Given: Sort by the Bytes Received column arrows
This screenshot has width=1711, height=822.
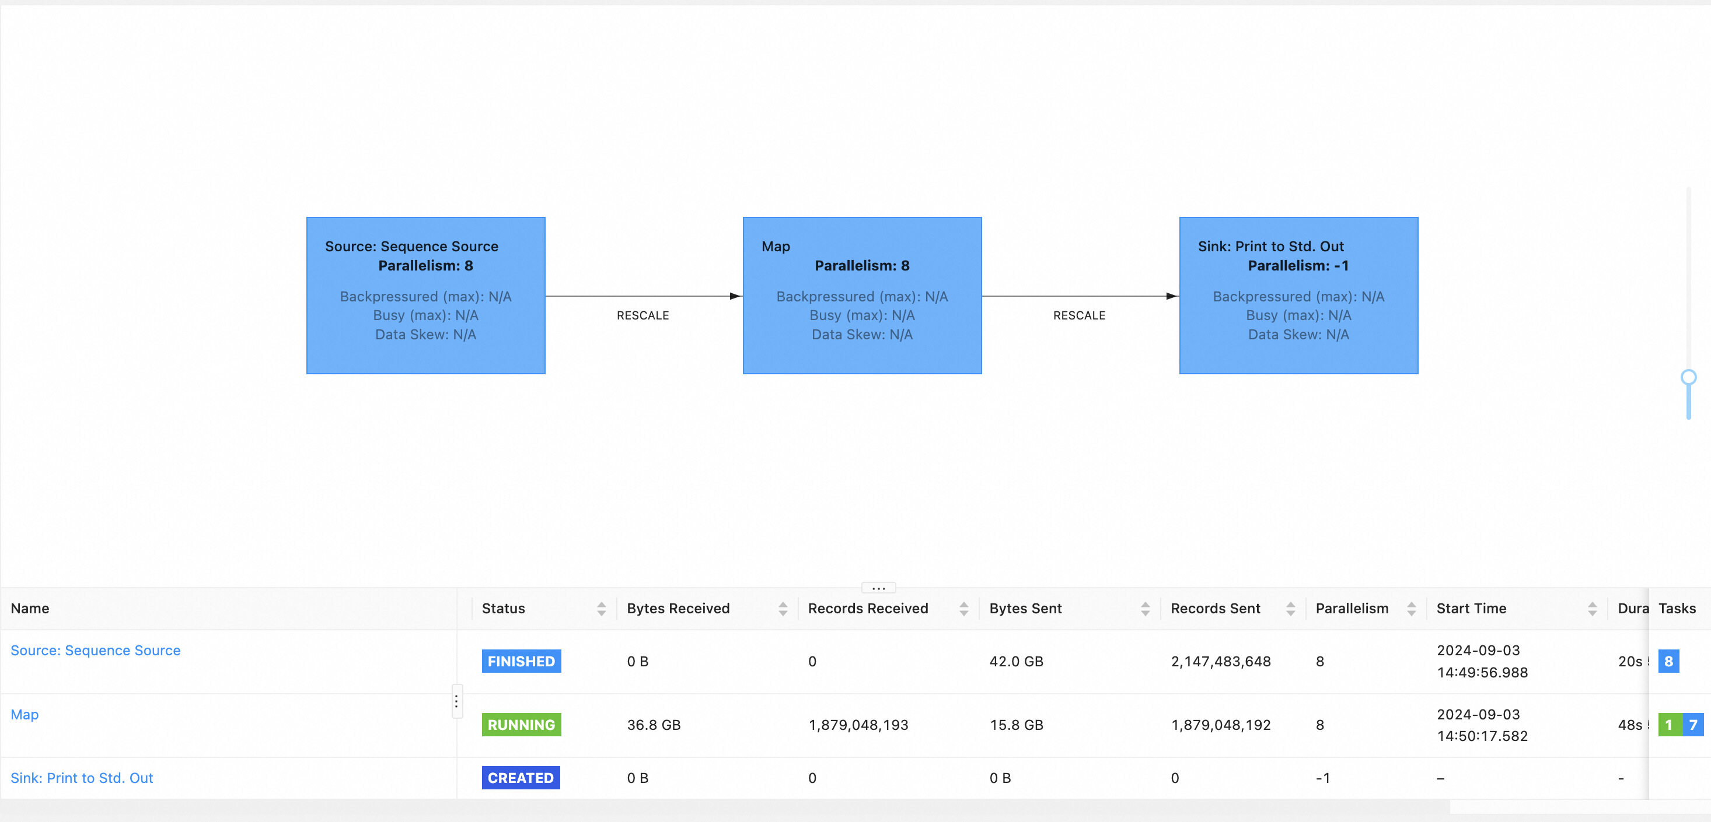Looking at the screenshot, I should click(783, 609).
